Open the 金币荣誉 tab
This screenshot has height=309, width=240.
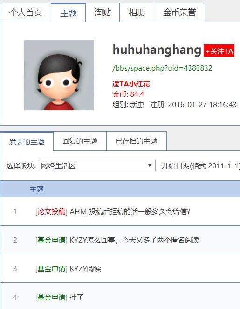pos(179,13)
